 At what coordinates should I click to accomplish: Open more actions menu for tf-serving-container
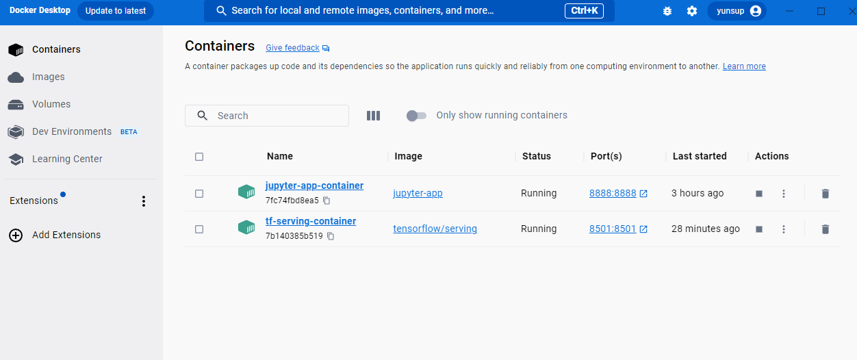(x=784, y=229)
